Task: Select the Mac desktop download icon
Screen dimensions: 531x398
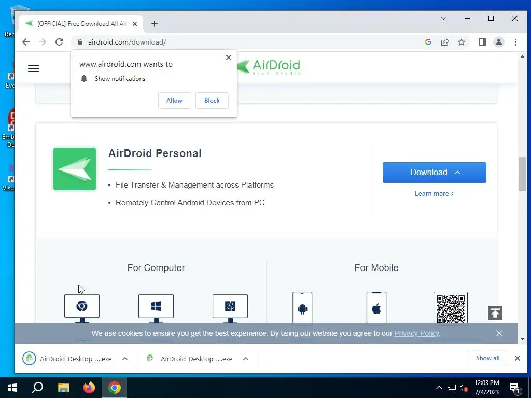Action: tap(230, 308)
